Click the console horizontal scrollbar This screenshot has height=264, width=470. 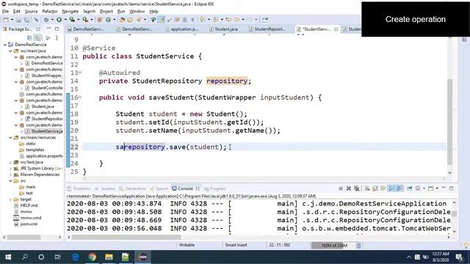tap(126, 237)
